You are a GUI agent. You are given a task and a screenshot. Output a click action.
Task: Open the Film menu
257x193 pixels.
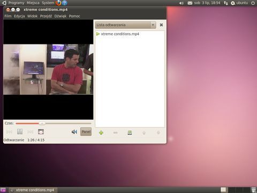8,16
